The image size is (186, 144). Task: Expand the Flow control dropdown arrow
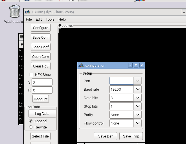pos(138,123)
